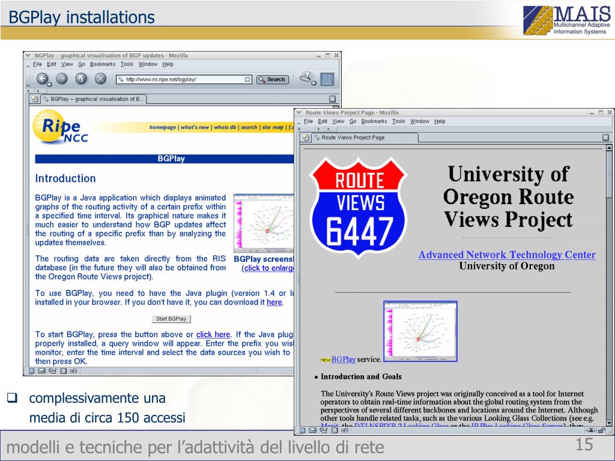Screen dimensions: 615x461
Task: Select the Route Views Project Page tab
Action: coord(365,137)
